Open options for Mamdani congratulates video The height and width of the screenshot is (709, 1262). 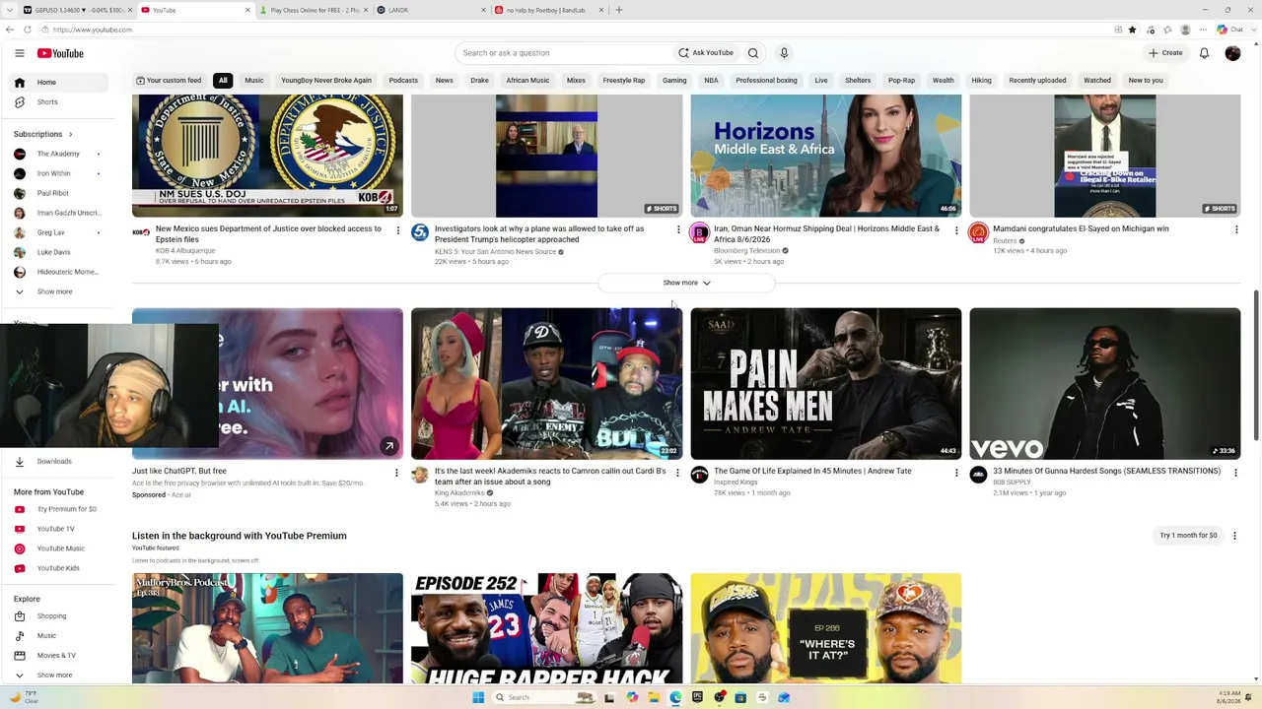click(1236, 230)
